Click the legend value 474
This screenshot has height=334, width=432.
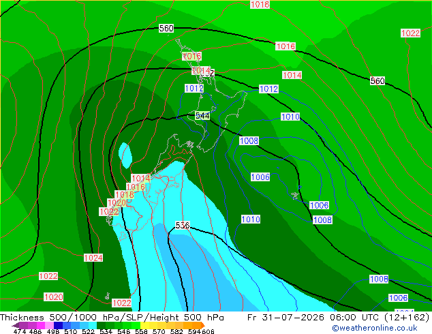click(x=20, y=331)
